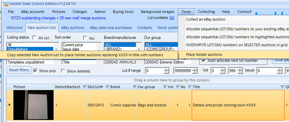Click the lot picture thumbnail
This screenshot has width=289, height=122.
click(33, 105)
